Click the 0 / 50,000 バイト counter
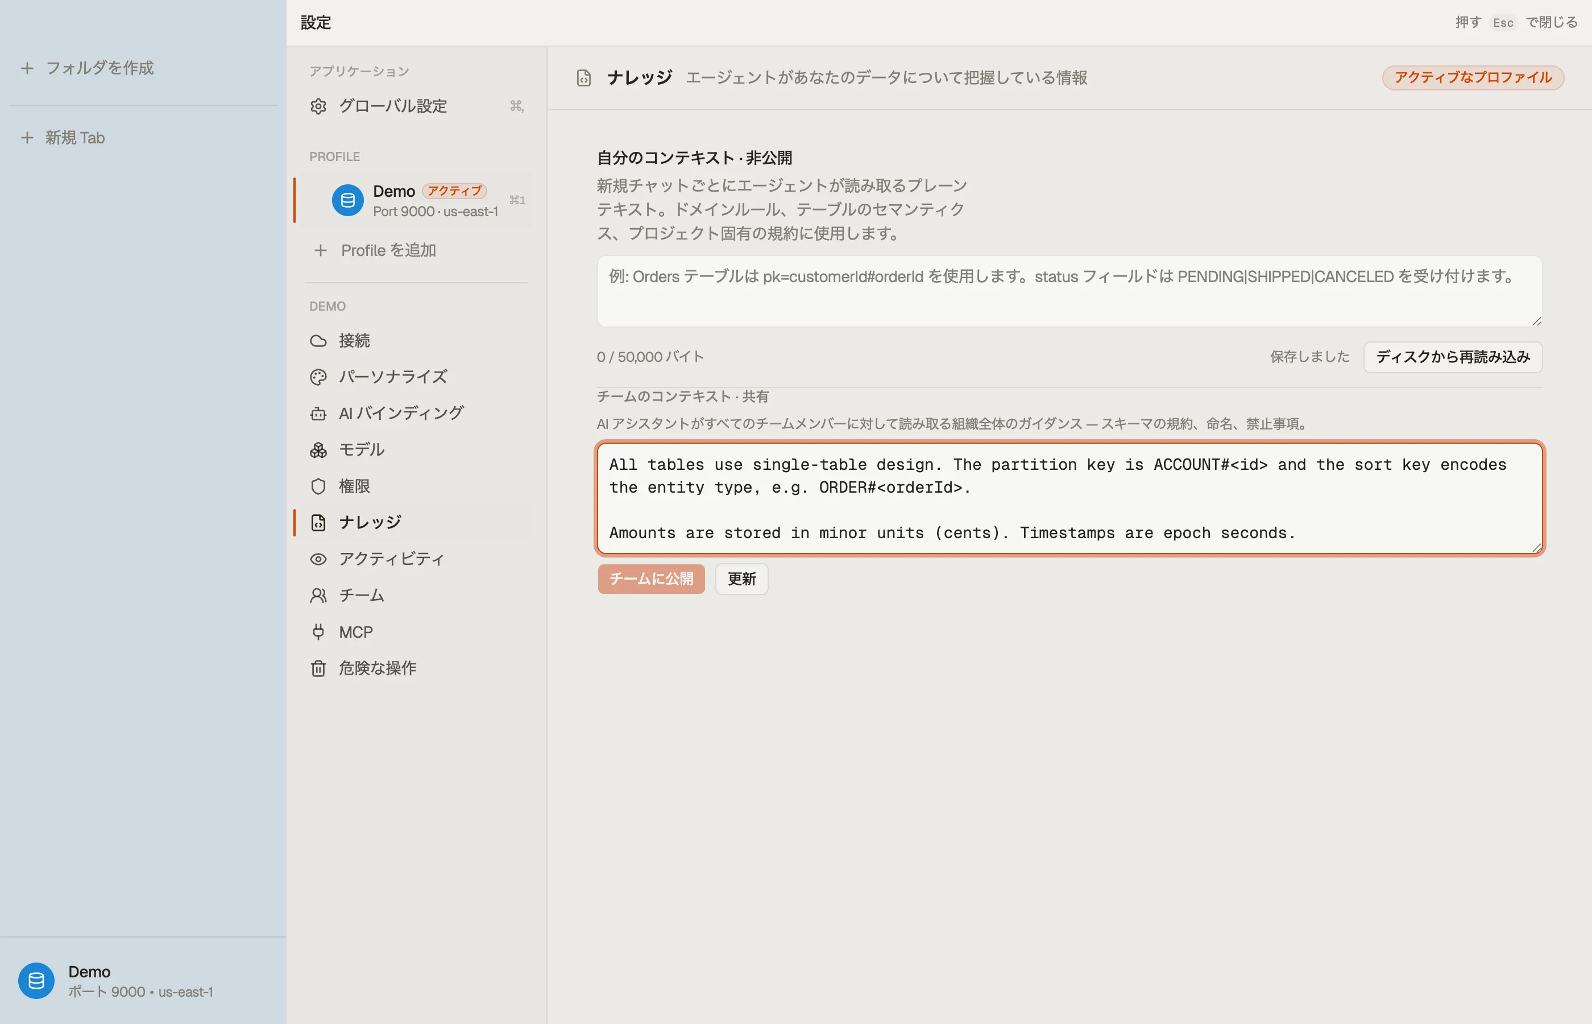This screenshot has height=1024, width=1592. click(650, 357)
